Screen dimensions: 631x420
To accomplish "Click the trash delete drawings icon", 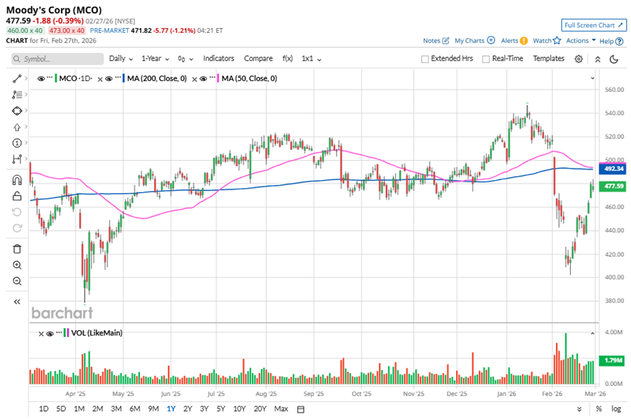I will (x=17, y=249).
